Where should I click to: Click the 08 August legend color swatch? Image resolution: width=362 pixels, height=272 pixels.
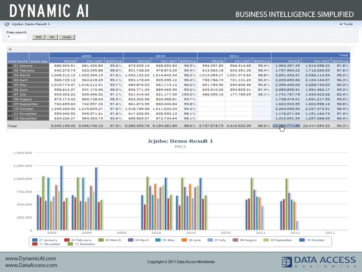(x=235, y=240)
